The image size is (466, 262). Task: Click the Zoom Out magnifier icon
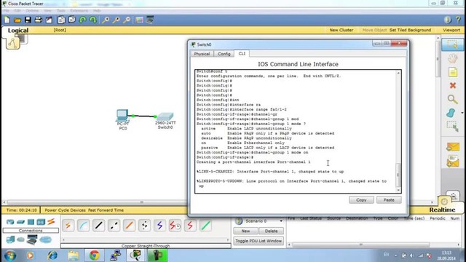[x=127, y=20]
